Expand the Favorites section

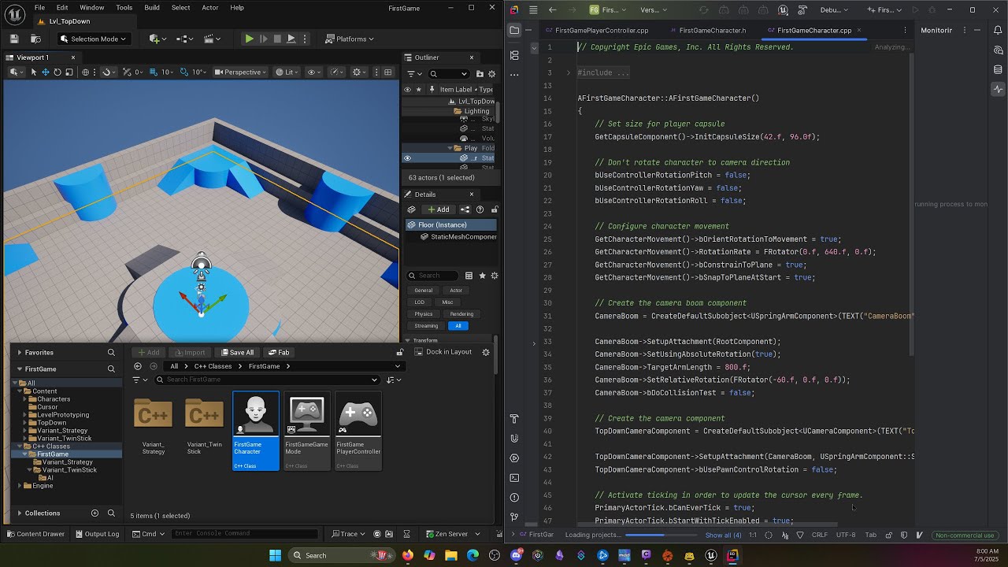pos(19,353)
